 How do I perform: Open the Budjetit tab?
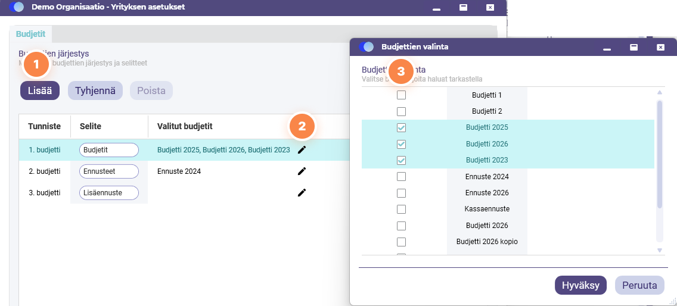pyautogui.click(x=30, y=34)
